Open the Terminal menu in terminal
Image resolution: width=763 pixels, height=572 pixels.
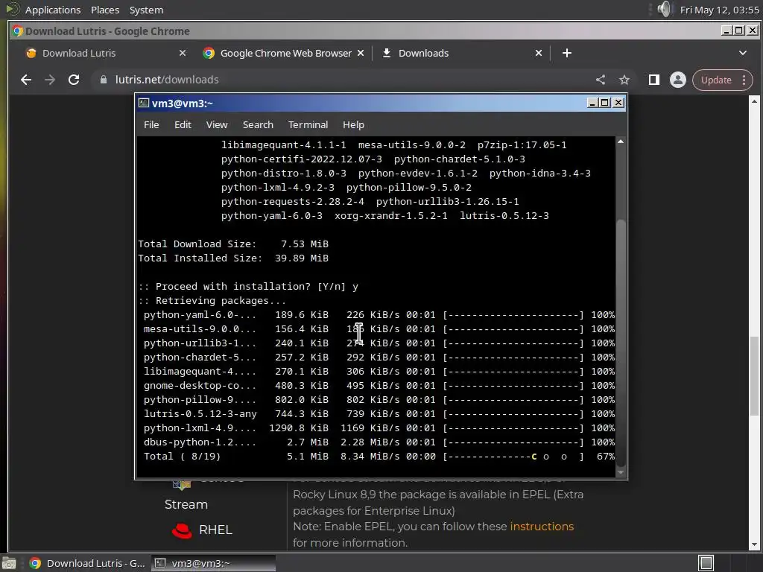[x=308, y=125]
